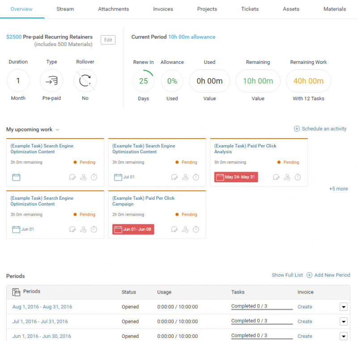Screen dimensions: 358x341
Task: Click 'Show Full List' for periods
Action: pyautogui.click(x=287, y=275)
